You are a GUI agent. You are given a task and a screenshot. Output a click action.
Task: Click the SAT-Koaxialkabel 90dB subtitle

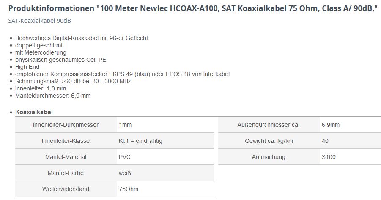(x=37, y=21)
